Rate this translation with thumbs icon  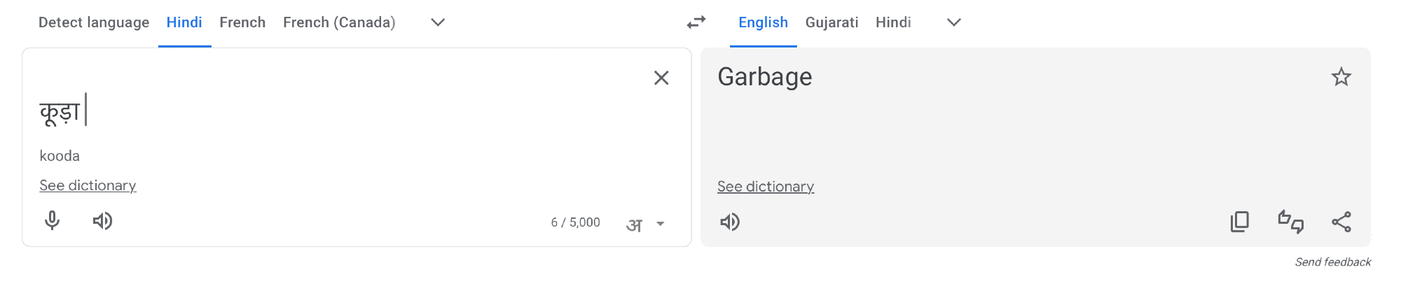(1290, 222)
